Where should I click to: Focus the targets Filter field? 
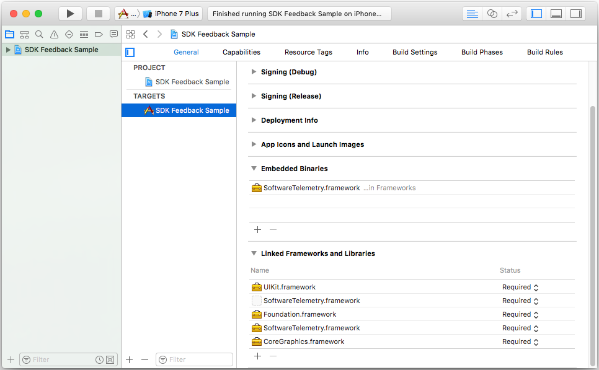point(195,359)
